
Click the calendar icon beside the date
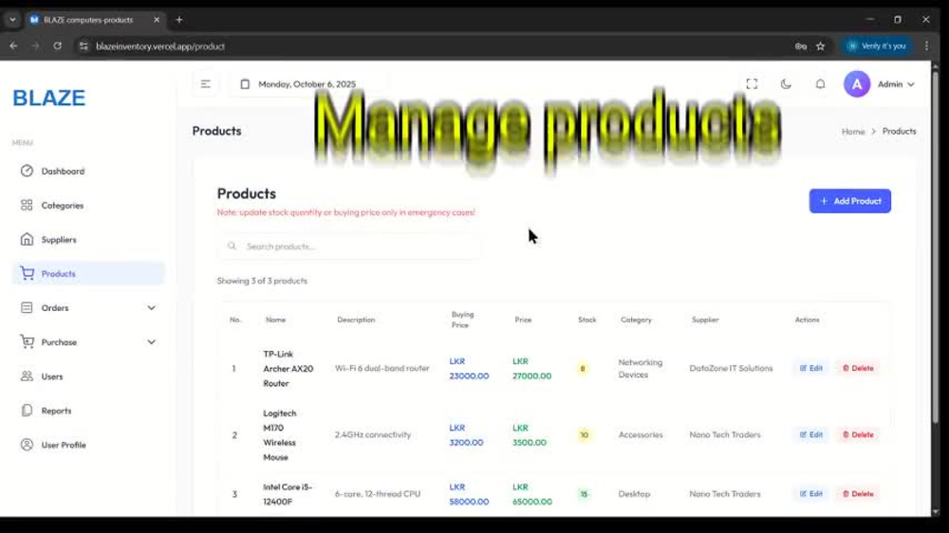[245, 84]
